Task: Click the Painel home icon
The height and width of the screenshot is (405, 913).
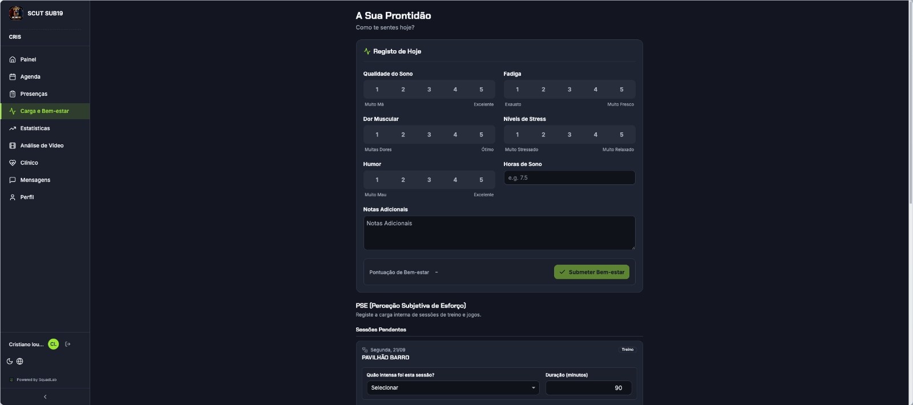Action: point(13,59)
